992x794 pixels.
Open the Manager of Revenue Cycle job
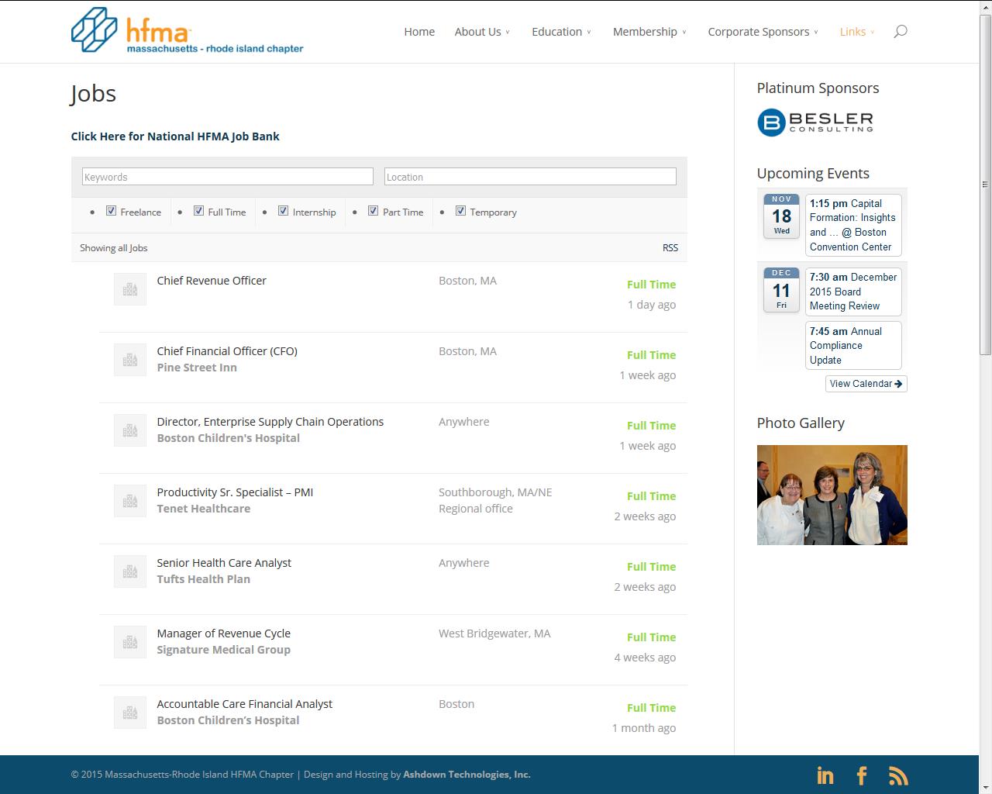pyautogui.click(x=224, y=633)
